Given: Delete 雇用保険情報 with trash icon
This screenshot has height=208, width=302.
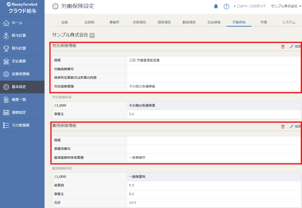Looking at the screenshot, I should pyautogui.click(x=283, y=127).
